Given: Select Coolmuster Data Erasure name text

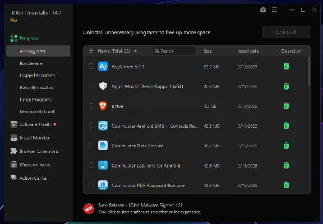Looking at the screenshot, I should click(137, 146).
